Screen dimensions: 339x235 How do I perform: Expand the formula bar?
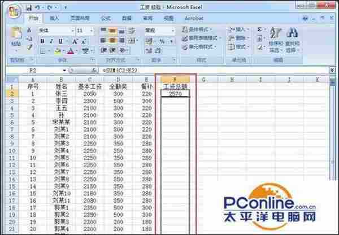[x=332, y=70]
